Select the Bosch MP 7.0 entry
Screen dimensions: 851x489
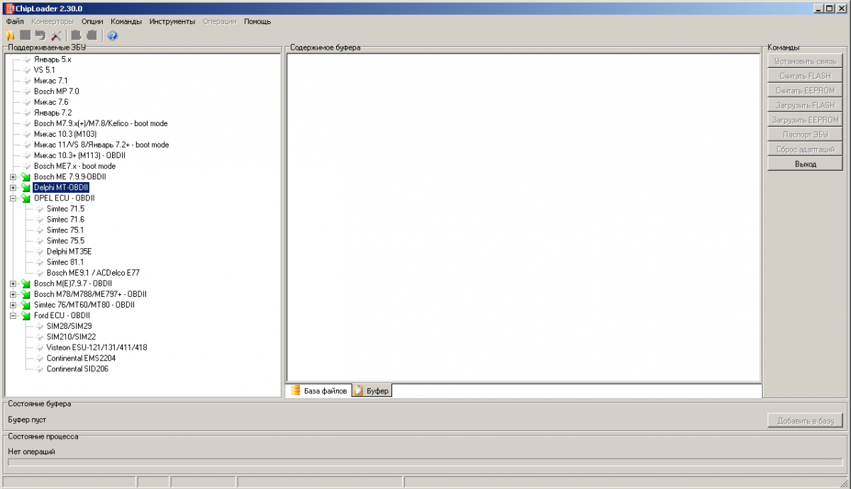coord(56,91)
